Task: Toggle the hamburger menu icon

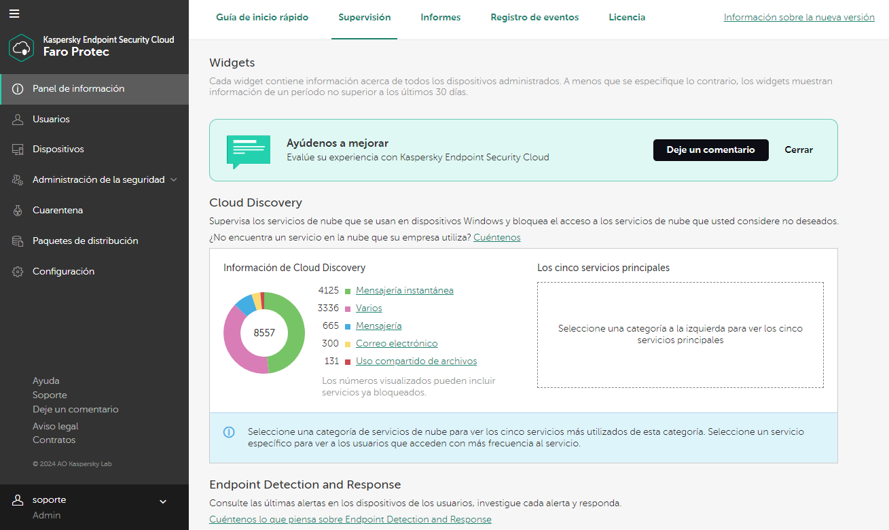Action: click(14, 14)
